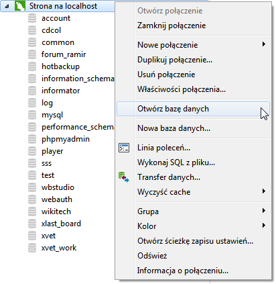Viewport: 276px width, 284px height.
Task: Choose Usuń połączenie menu entry
Action: tap(194, 75)
